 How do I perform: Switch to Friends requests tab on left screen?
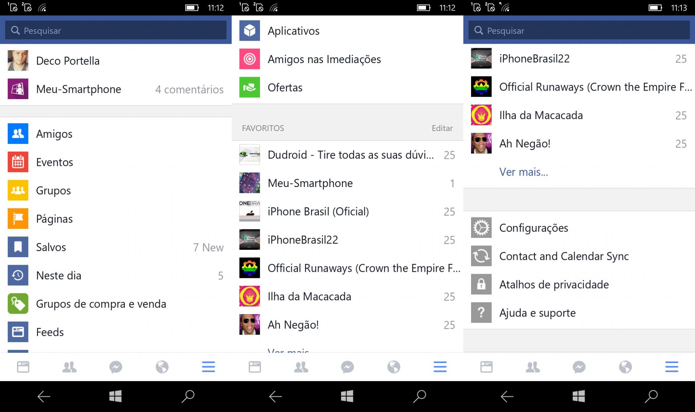point(70,367)
